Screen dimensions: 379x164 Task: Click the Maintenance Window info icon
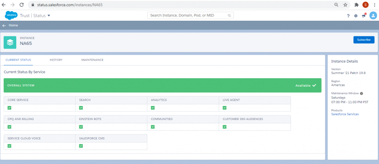pos(361,93)
